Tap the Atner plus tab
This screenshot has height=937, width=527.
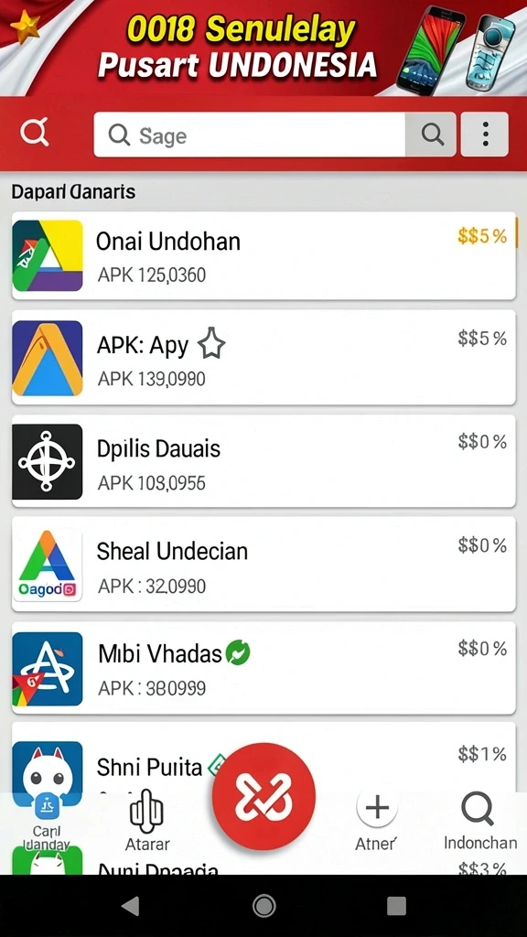376,820
